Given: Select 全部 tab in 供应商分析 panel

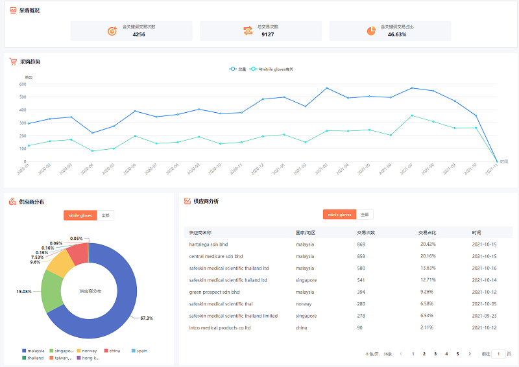Looking at the screenshot, I should [365, 215].
